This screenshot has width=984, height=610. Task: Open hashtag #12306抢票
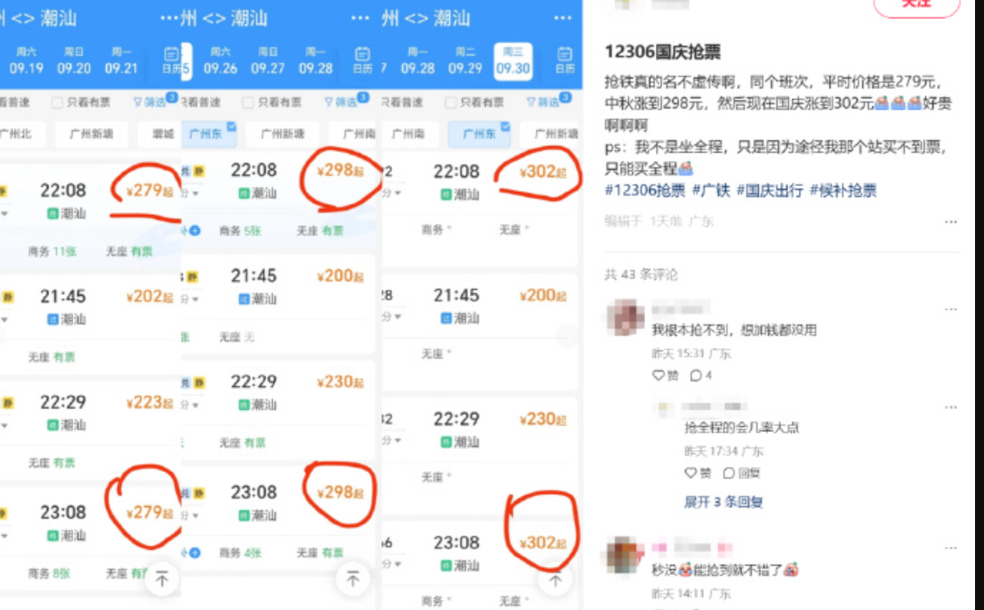coord(645,190)
